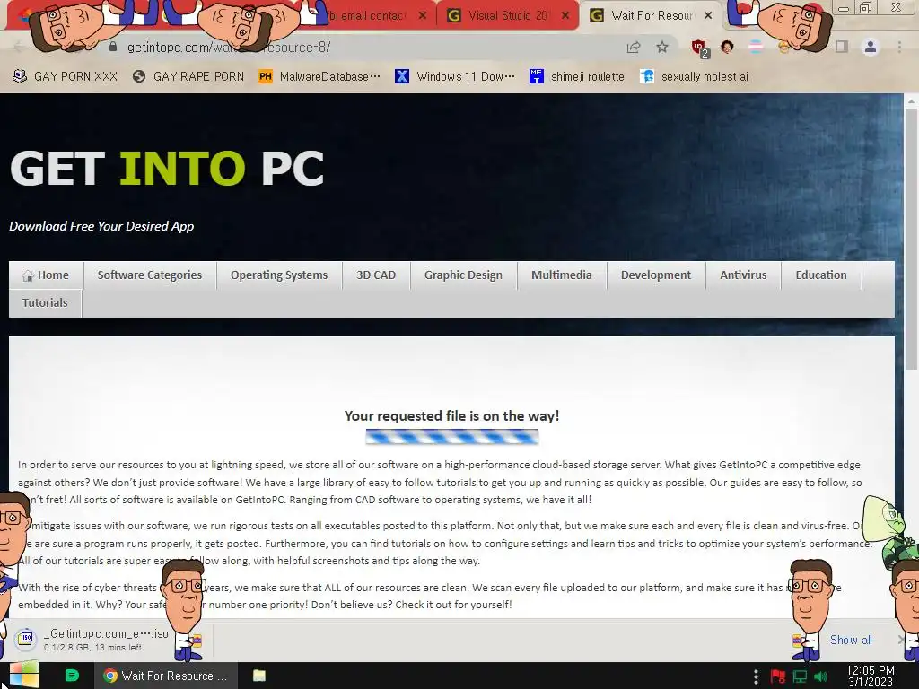Open the Education category
The width and height of the screenshot is (919, 689).
click(x=821, y=275)
